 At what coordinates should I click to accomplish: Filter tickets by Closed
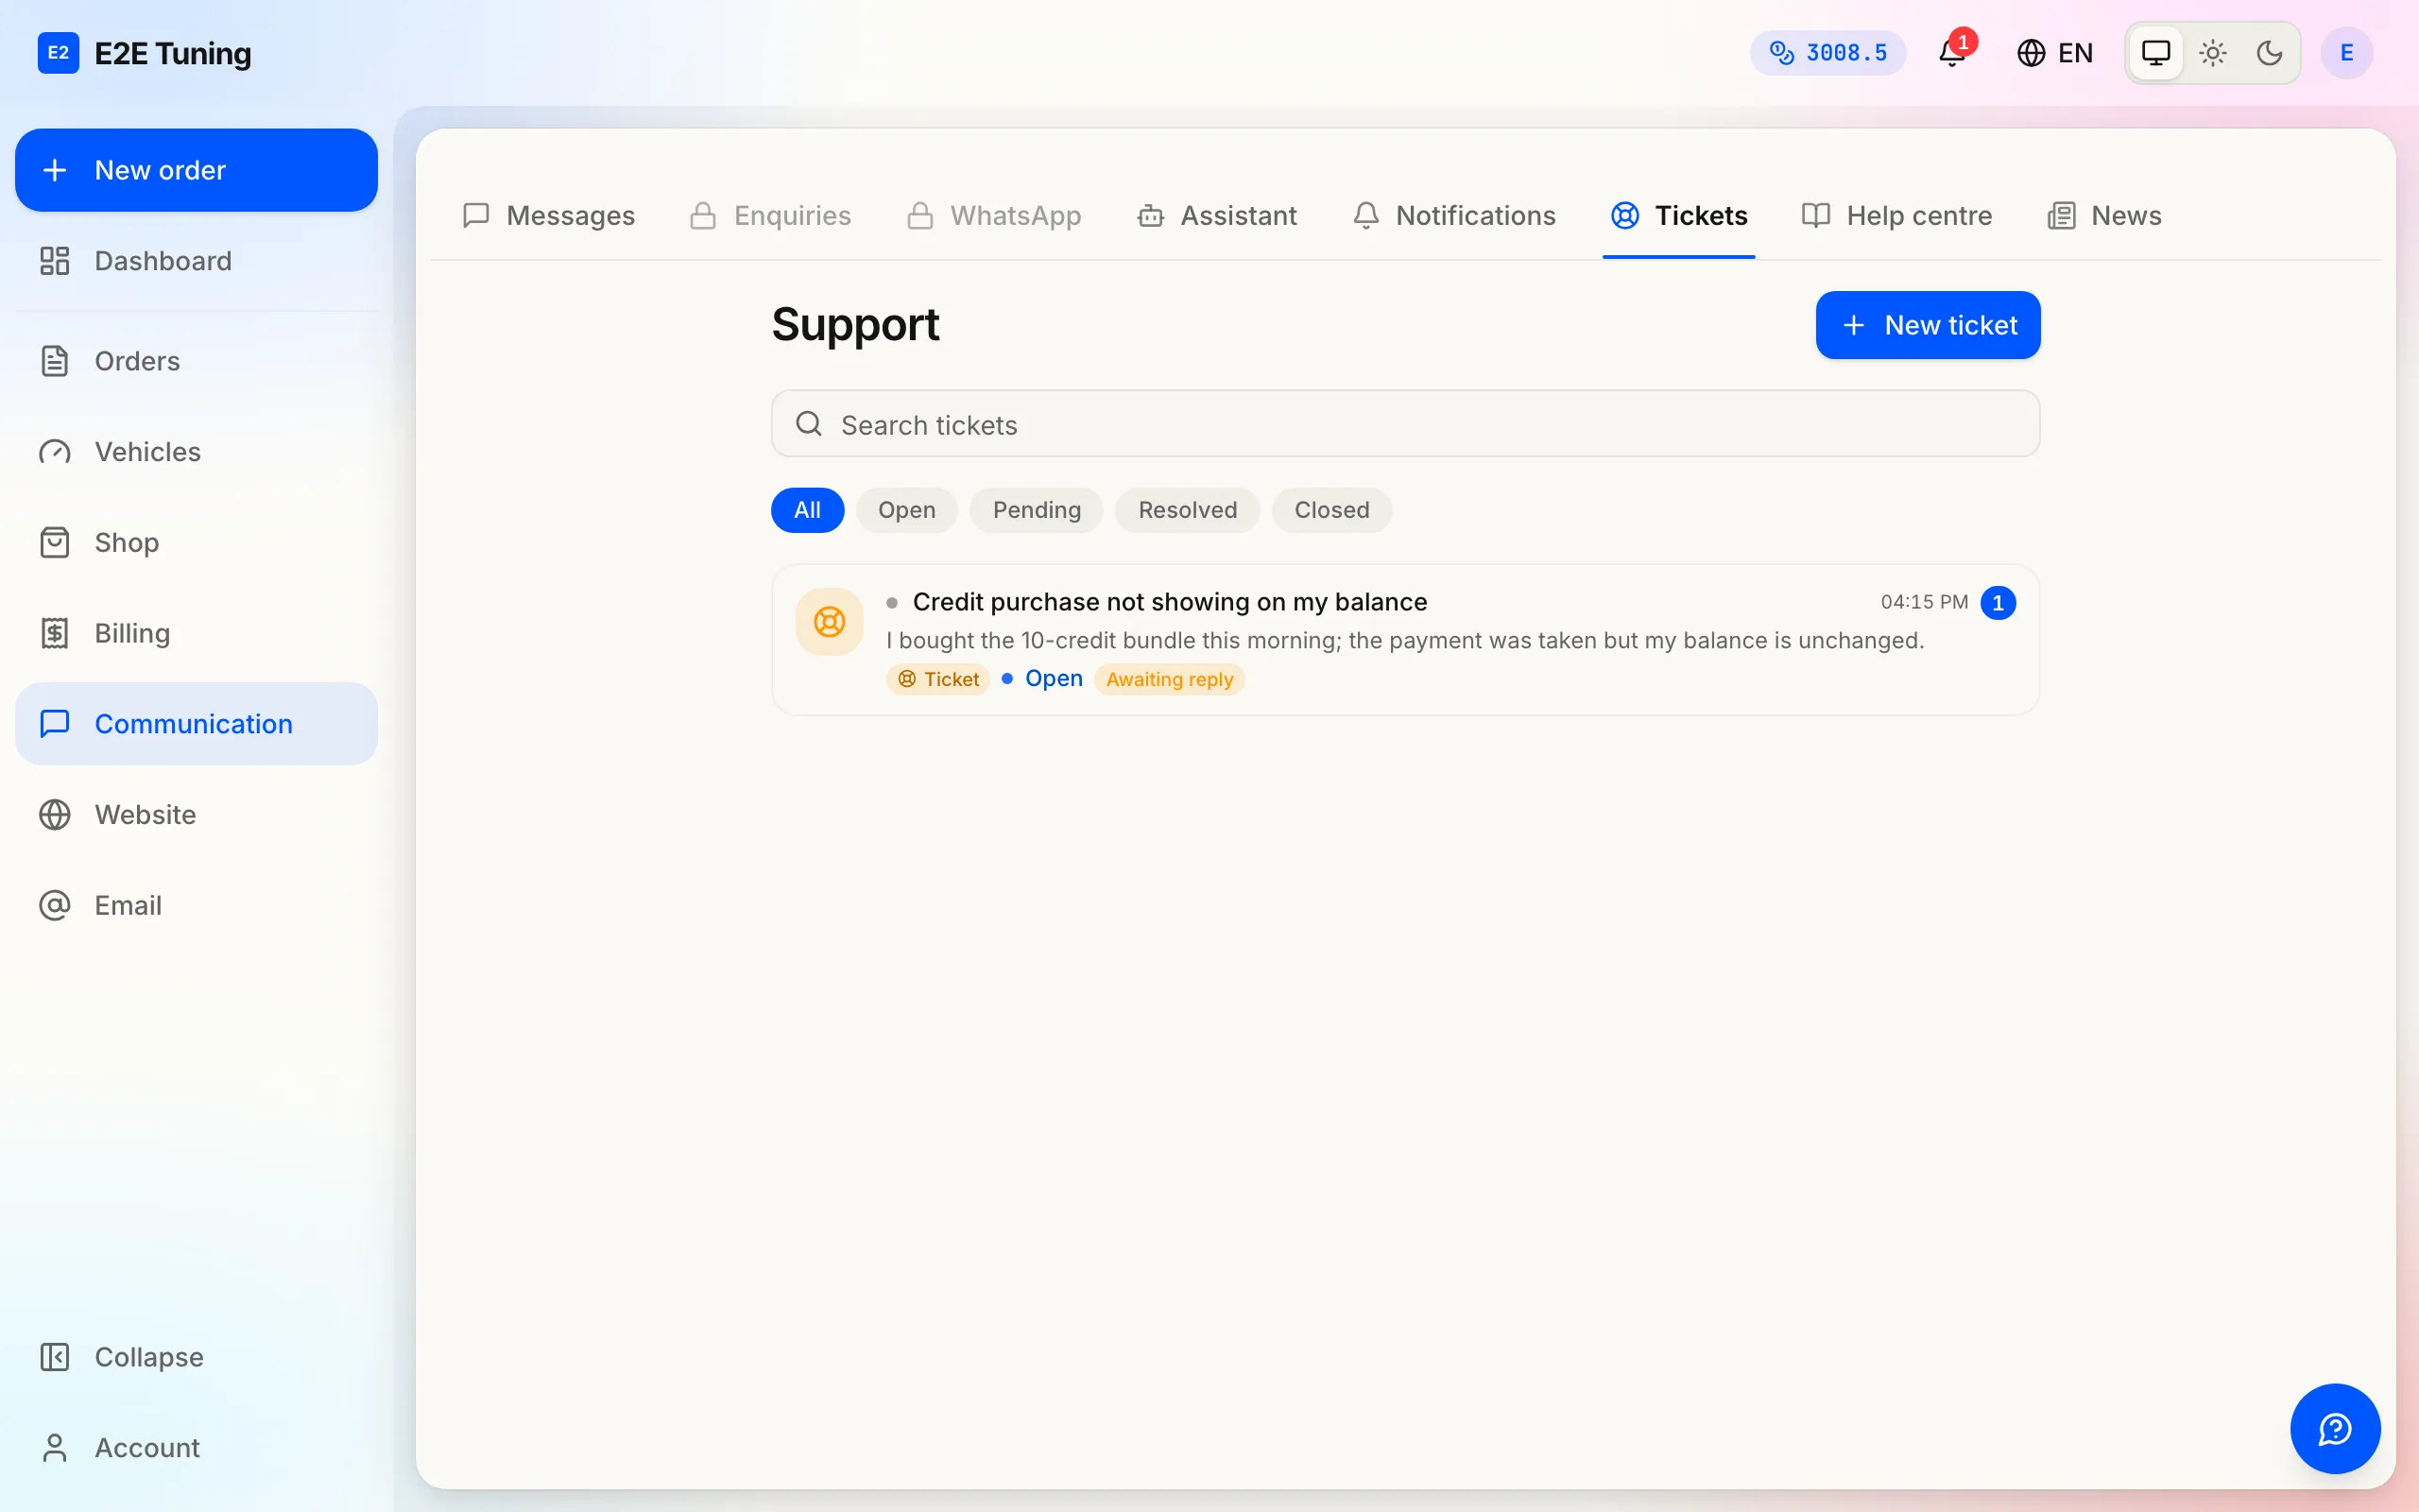click(x=1330, y=510)
